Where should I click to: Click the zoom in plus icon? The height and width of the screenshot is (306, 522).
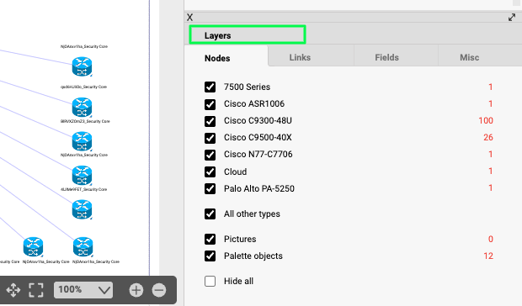point(136,290)
